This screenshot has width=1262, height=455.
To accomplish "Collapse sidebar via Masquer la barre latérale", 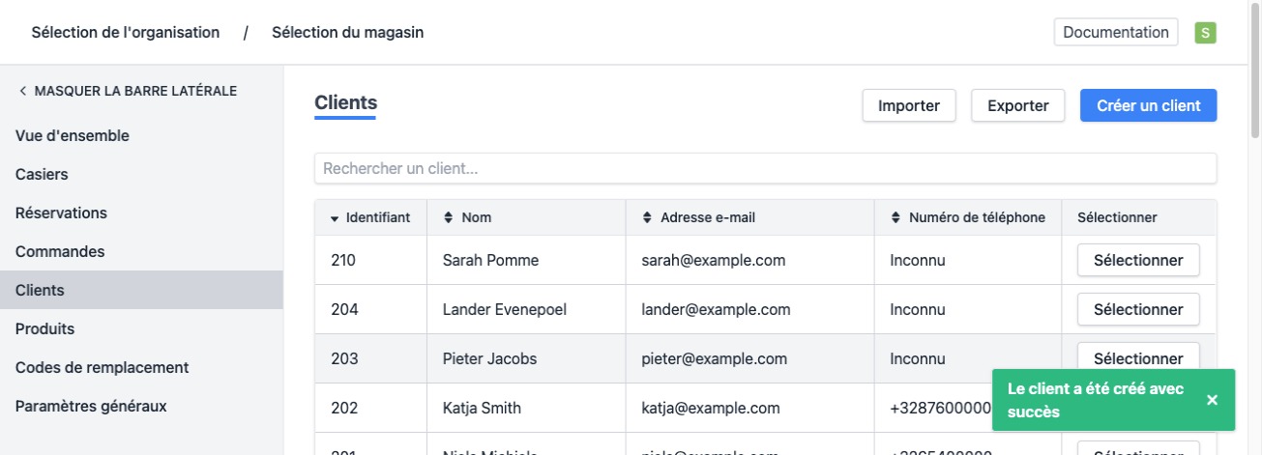I will pos(128,91).
